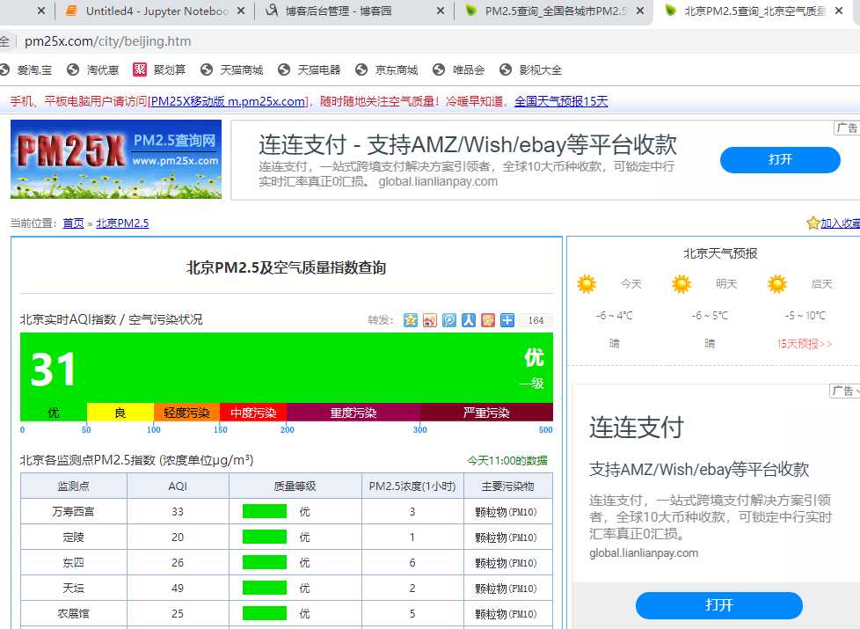860x629 pixels.
Task: Click the address bar with pm25x.com URL
Action: click(x=108, y=41)
